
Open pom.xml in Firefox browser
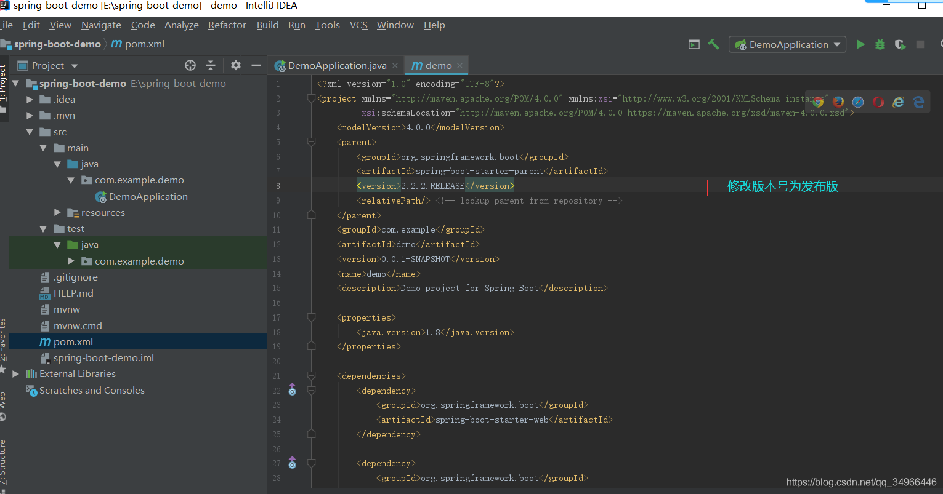[x=838, y=102]
